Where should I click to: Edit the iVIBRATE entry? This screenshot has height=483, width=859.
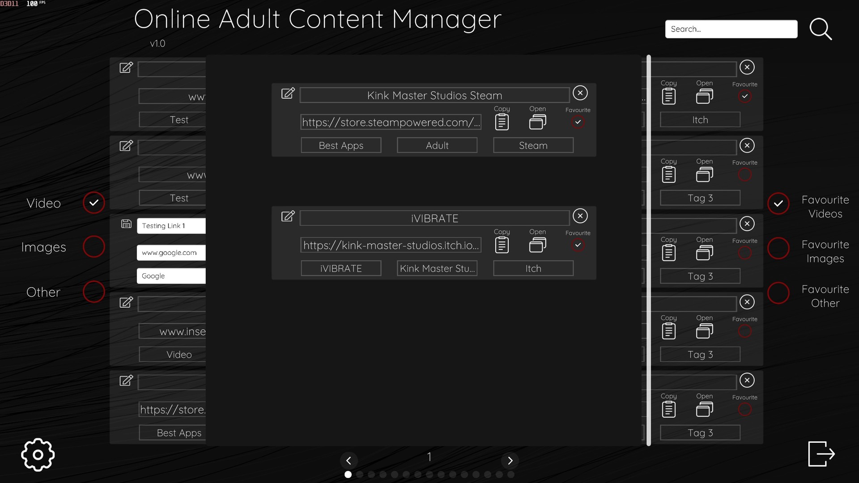(x=288, y=216)
